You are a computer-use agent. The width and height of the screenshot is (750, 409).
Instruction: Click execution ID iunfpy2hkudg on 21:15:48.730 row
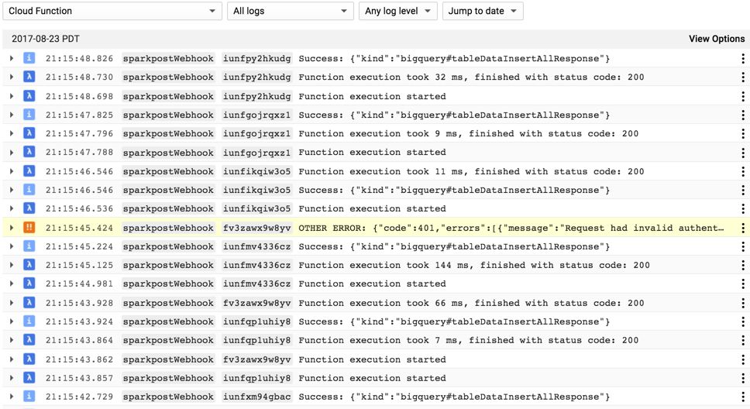257,77
